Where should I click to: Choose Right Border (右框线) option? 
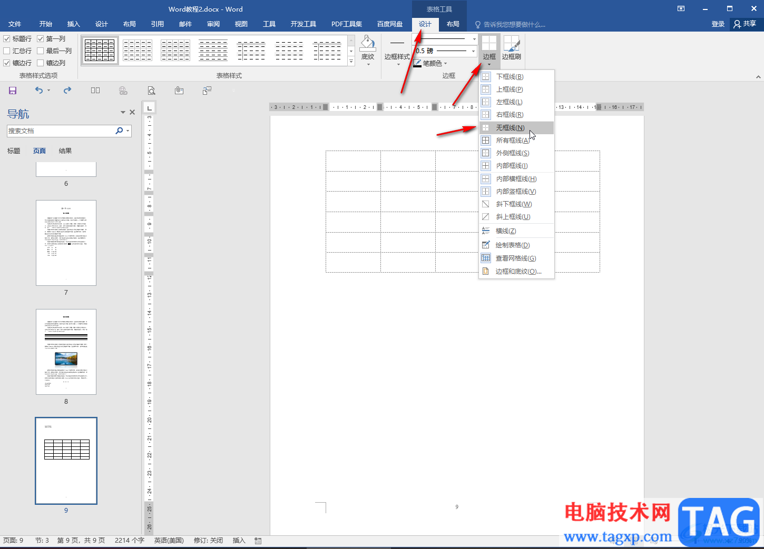point(516,115)
